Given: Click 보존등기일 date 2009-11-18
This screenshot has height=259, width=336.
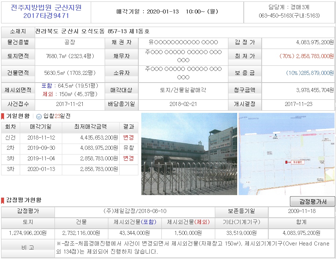Looking at the screenshot, I should tap(302, 211).
